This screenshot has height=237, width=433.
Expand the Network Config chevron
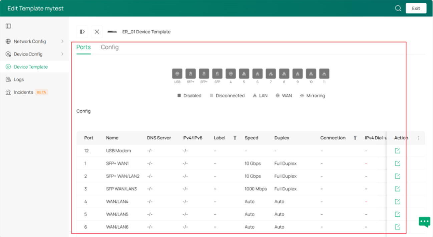pyautogui.click(x=62, y=41)
